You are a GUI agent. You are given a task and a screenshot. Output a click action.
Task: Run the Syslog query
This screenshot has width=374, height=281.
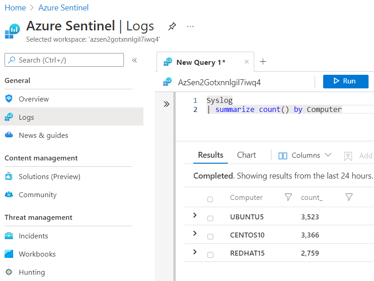click(x=345, y=82)
